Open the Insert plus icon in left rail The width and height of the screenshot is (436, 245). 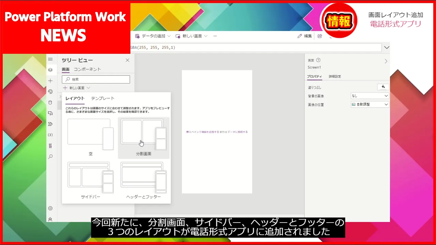(50, 81)
